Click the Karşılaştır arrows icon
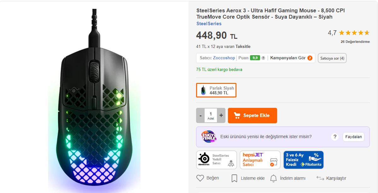378x193 pixels. click(x=320, y=178)
